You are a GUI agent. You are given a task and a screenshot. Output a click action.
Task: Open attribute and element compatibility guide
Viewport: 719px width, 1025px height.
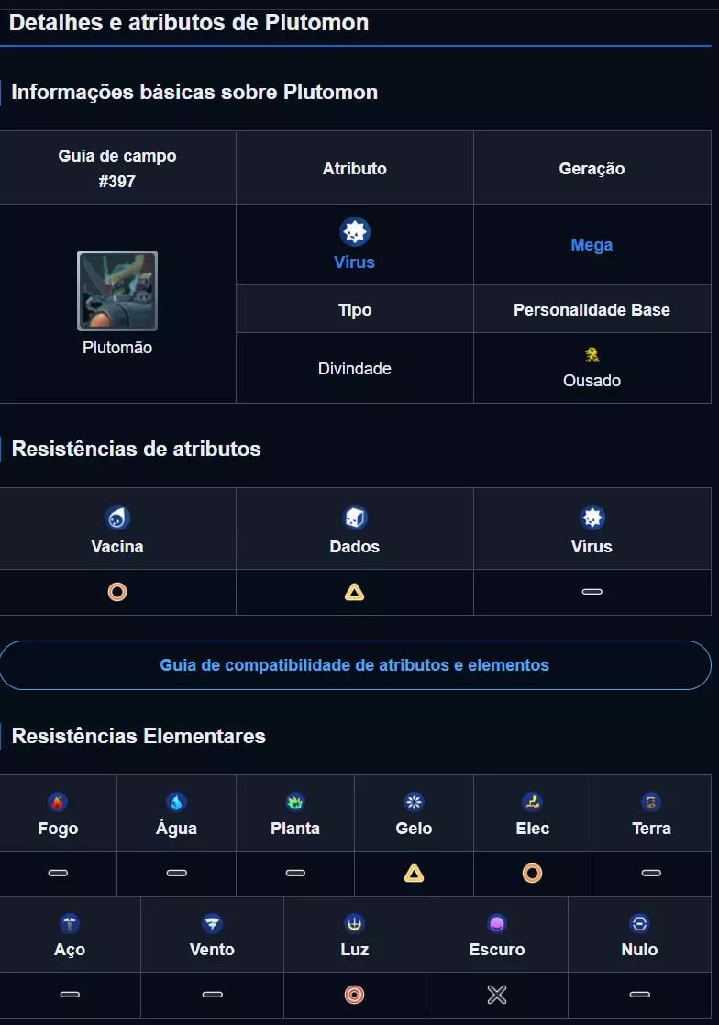(x=355, y=665)
